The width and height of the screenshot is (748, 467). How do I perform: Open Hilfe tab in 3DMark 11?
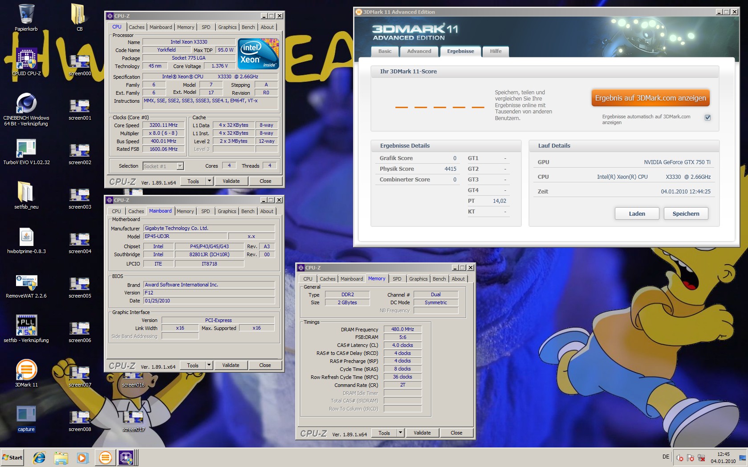[x=496, y=51]
